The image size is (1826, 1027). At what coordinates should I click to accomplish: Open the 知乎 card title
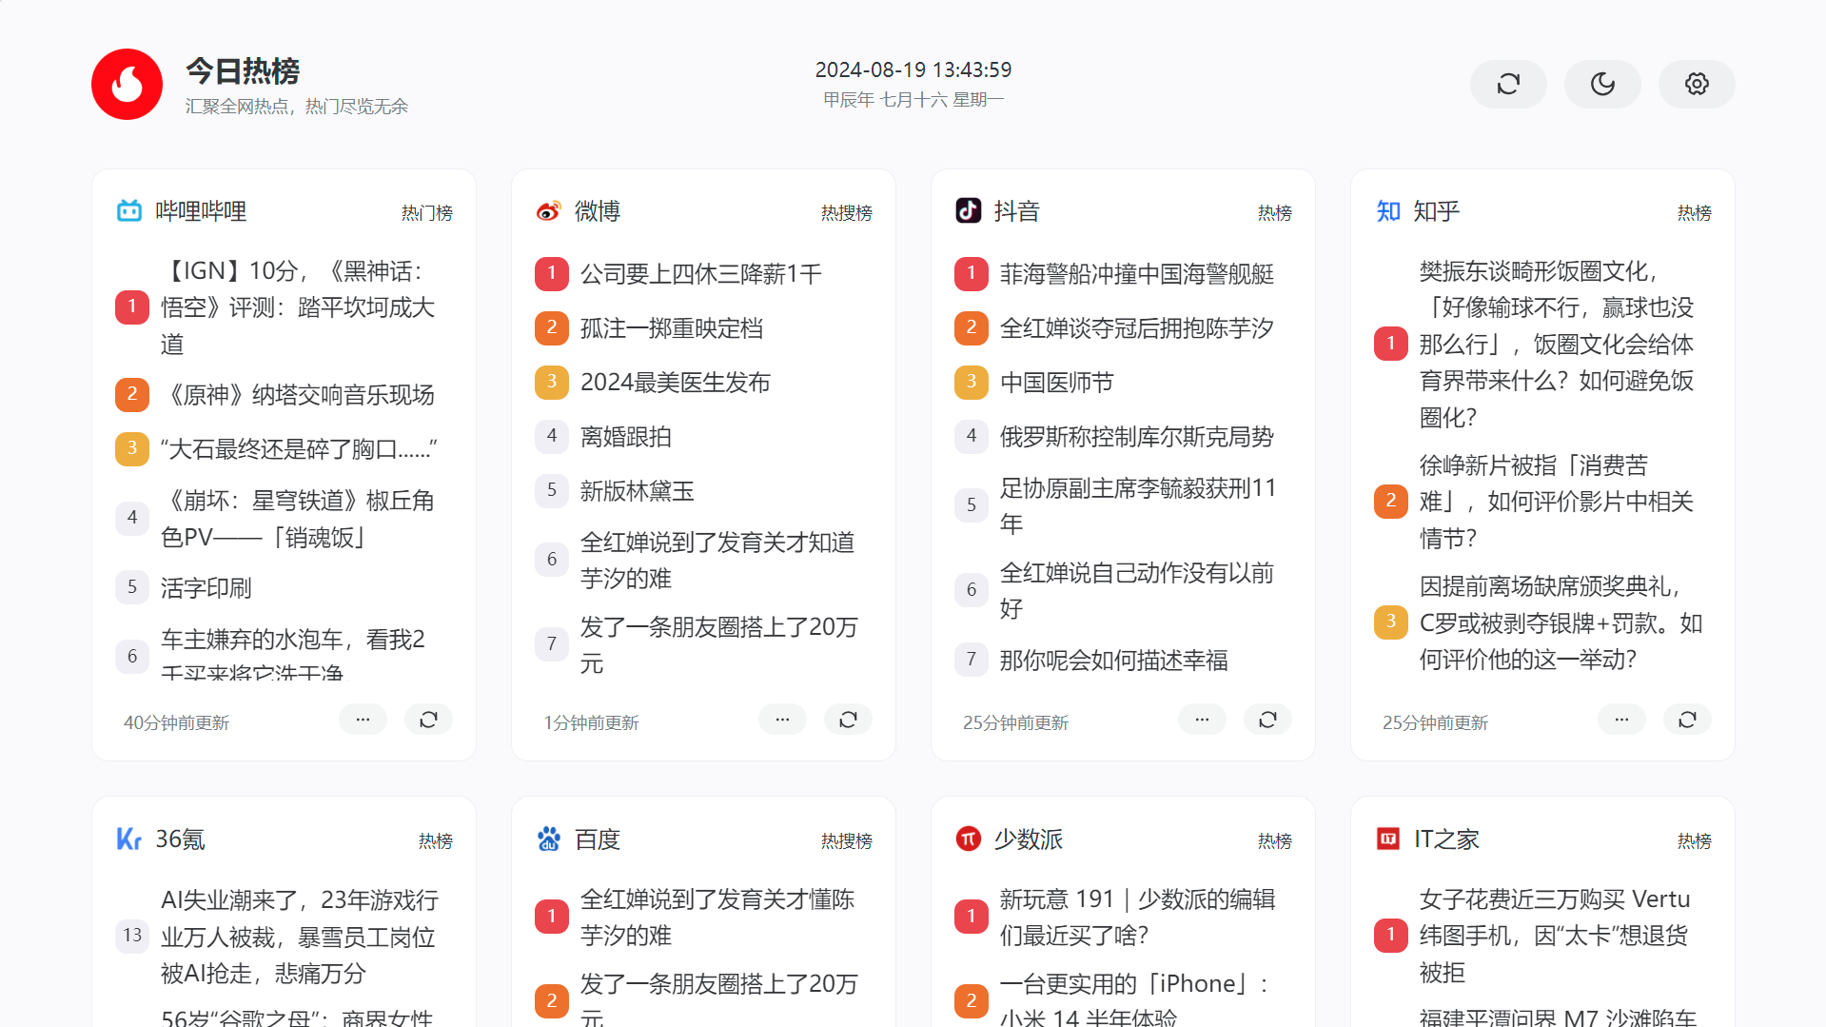tap(1437, 211)
